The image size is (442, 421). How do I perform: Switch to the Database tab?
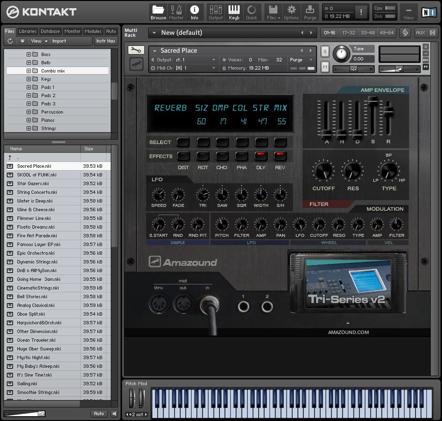(x=50, y=31)
